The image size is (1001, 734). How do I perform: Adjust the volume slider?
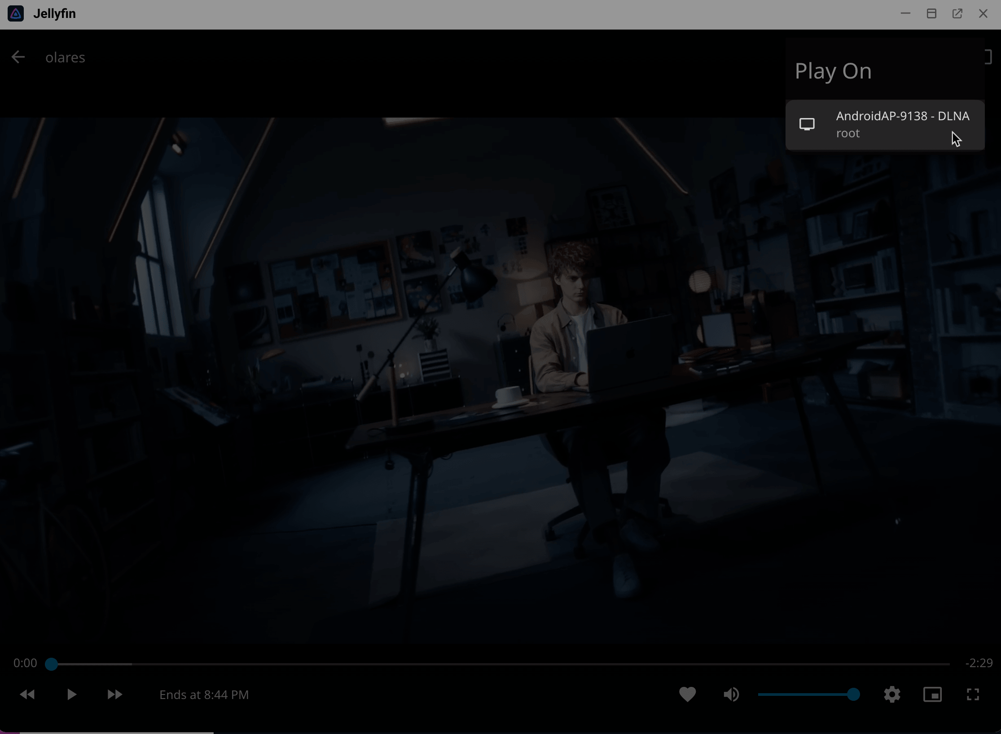(809, 695)
